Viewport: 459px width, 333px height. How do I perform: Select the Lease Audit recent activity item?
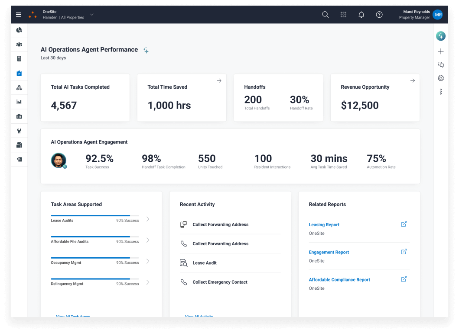tap(205, 263)
